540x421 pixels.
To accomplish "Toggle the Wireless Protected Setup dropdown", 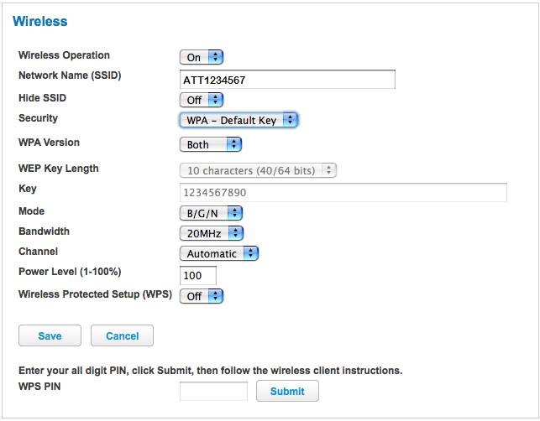I will (x=202, y=296).
